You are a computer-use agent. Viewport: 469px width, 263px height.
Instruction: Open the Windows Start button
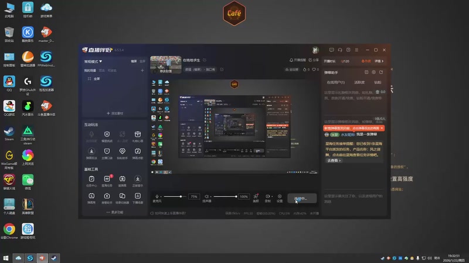tap(5, 258)
